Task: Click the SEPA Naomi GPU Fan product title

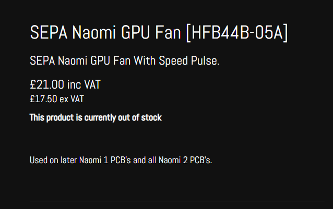Action: [x=159, y=33]
